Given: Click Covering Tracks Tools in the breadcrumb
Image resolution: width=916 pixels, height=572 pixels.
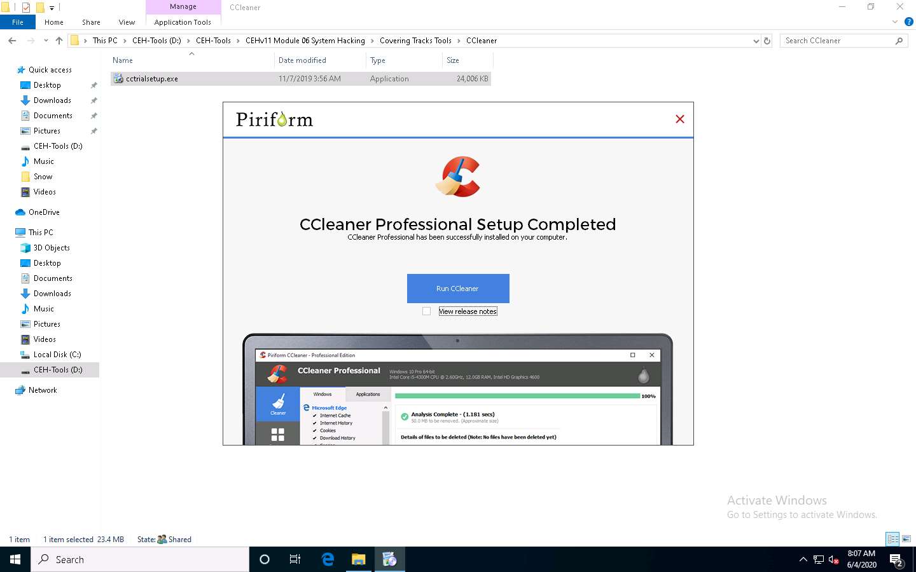Looking at the screenshot, I should coord(415,41).
